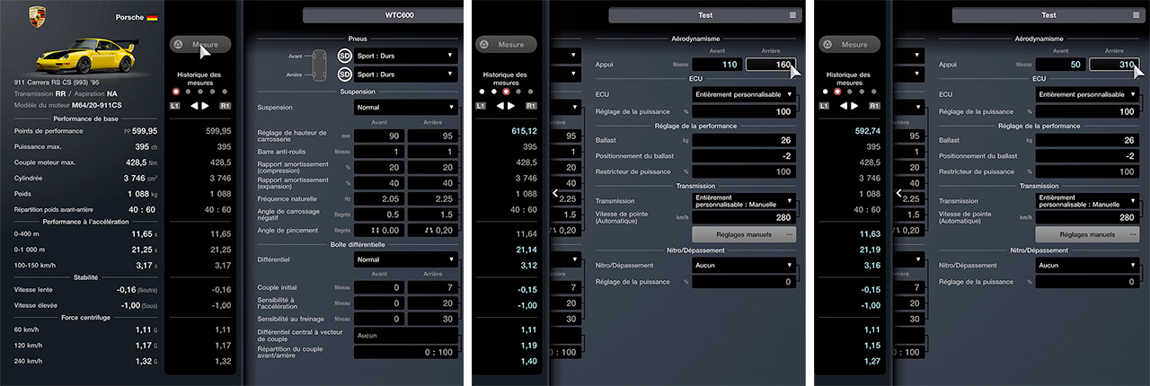Click Test sheet title above Appui 110
Viewport: 1150px width, 386px height.
tap(705, 15)
